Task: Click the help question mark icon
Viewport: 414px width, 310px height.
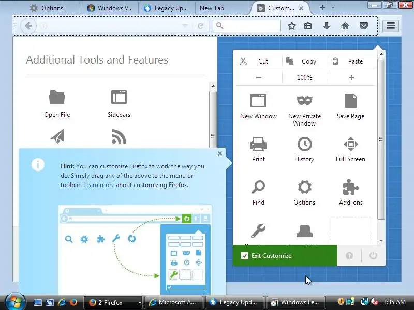Action: [349, 255]
